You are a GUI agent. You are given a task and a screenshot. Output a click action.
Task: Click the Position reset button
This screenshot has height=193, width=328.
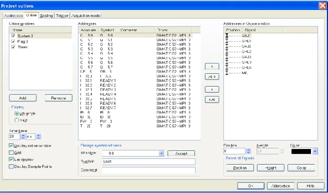coord(240,168)
